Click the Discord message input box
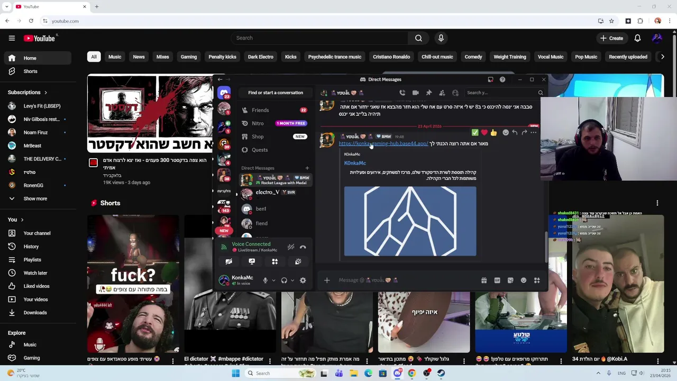Image resolution: width=677 pixels, height=381 pixels. (405, 280)
